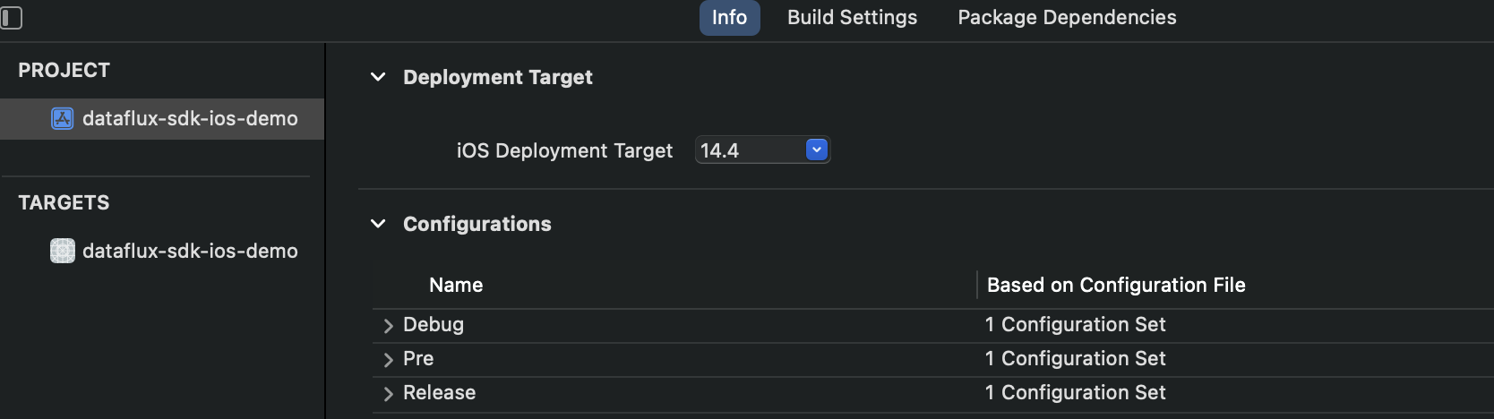Collapse the Deployment Target section
Viewport: 1494px width, 419px height.
(378, 77)
